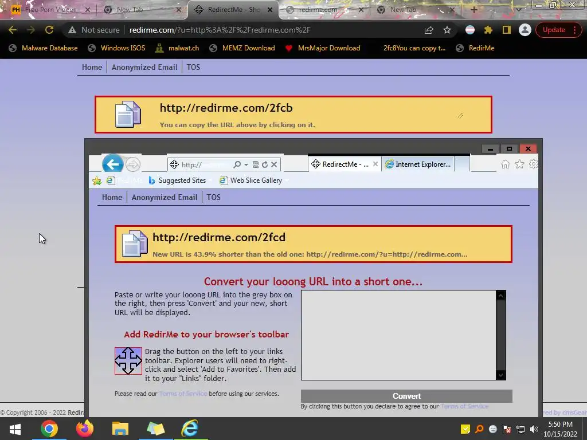Bookmark this page with the star icon in Chrome
This screenshot has width=587, height=440.
[x=447, y=30]
